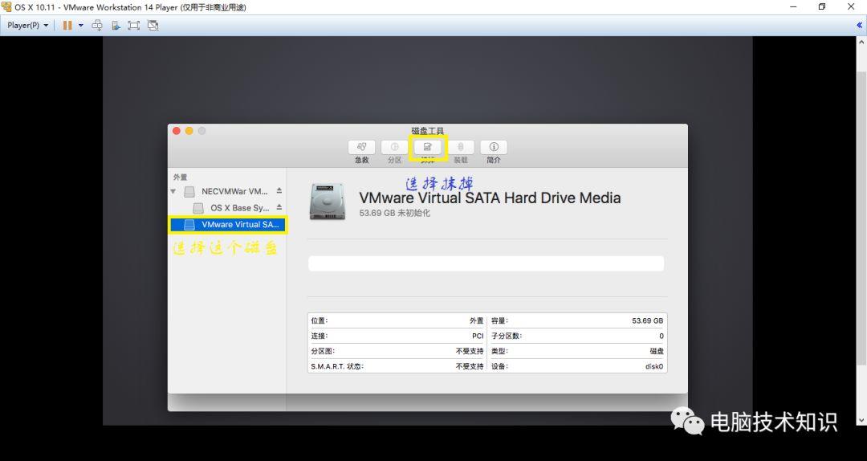Viewport: 867px width, 461px height.
Task: Collapse the VMware toolbar with the chevron
Action: click(x=859, y=26)
